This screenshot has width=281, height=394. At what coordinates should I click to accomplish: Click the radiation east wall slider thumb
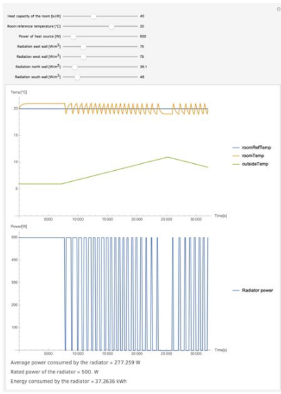(x=84, y=47)
